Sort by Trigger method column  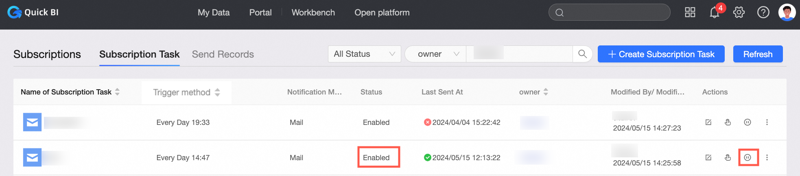click(217, 92)
